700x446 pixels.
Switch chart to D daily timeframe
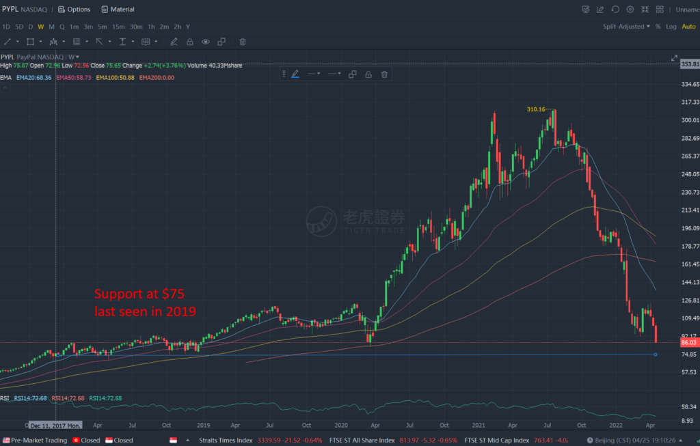pos(30,27)
